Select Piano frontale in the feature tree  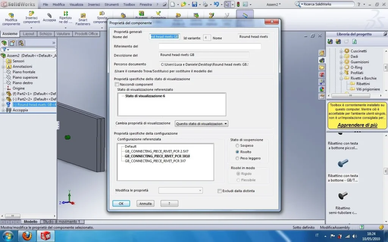[24, 72]
